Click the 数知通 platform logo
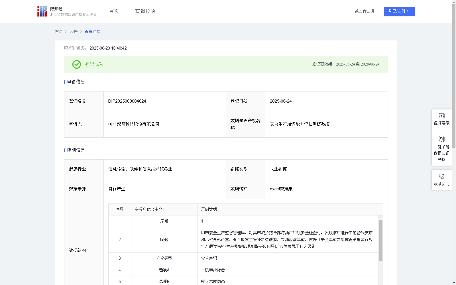The height and width of the screenshot is (285, 456). coord(67,11)
